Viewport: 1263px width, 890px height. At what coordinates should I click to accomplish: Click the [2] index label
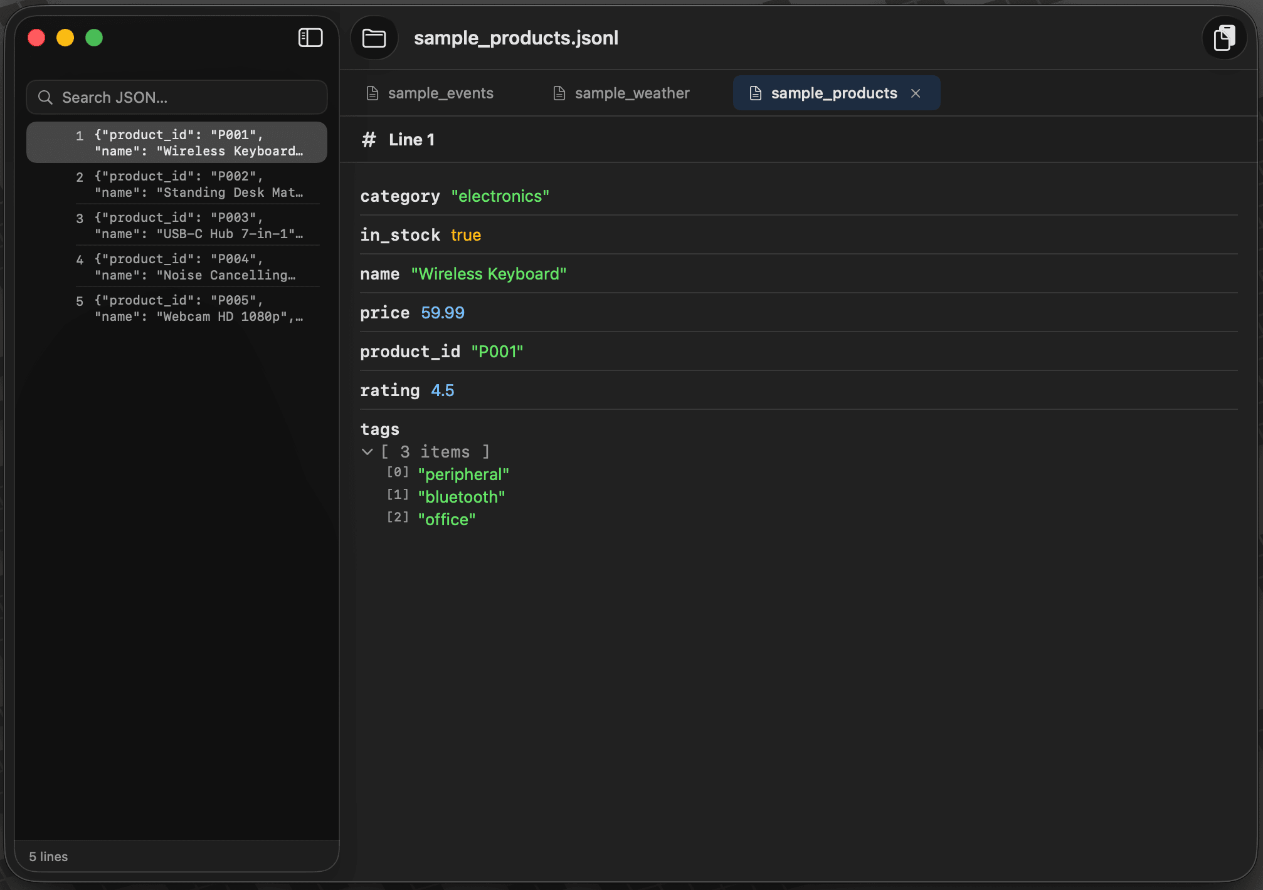(x=398, y=517)
